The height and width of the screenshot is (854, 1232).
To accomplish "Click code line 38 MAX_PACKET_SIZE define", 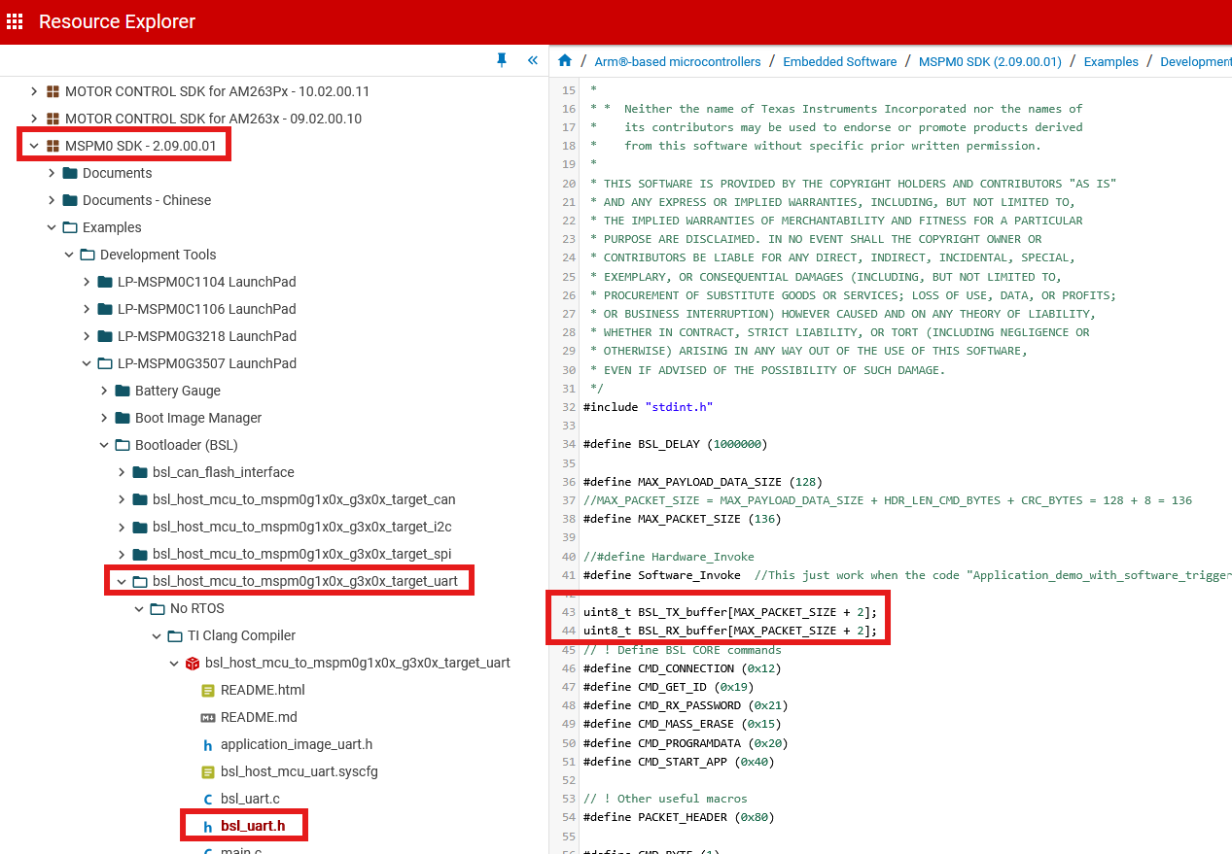I will click(x=682, y=519).
